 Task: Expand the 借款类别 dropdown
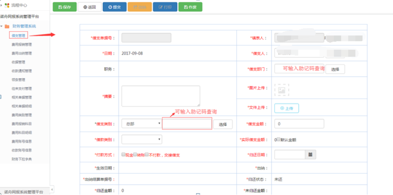[141, 139]
